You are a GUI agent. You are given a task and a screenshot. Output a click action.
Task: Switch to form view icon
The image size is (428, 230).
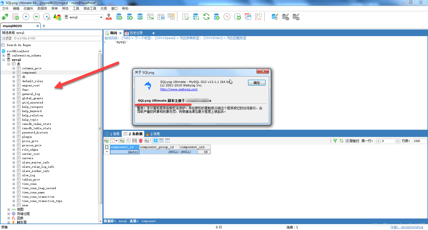pyautogui.click(x=161, y=141)
